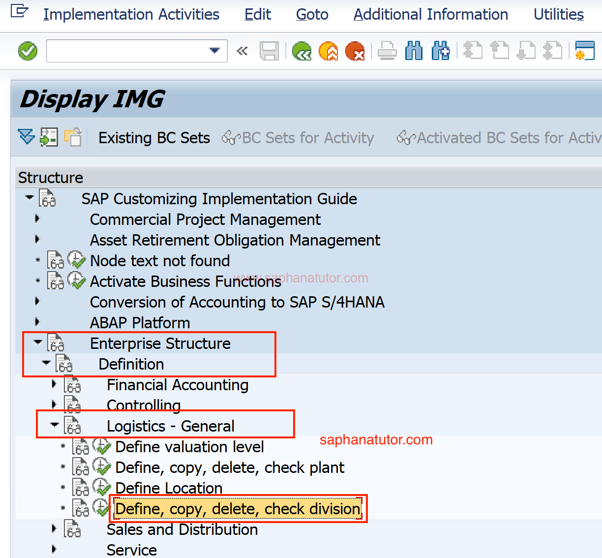This screenshot has height=558, width=602.
Task: Open the Goto menu
Action: pyautogui.click(x=312, y=15)
